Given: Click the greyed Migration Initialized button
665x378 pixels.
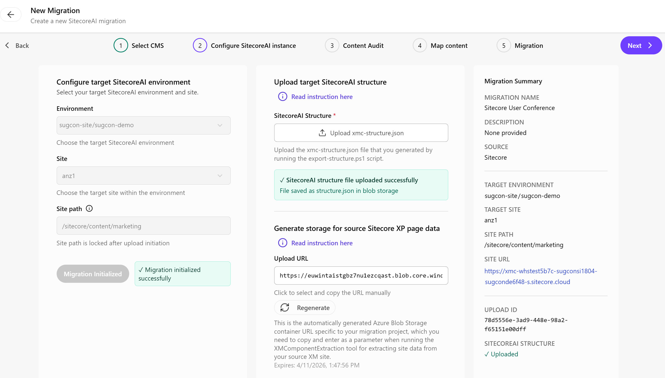Looking at the screenshot, I should pyautogui.click(x=93, y=274).
